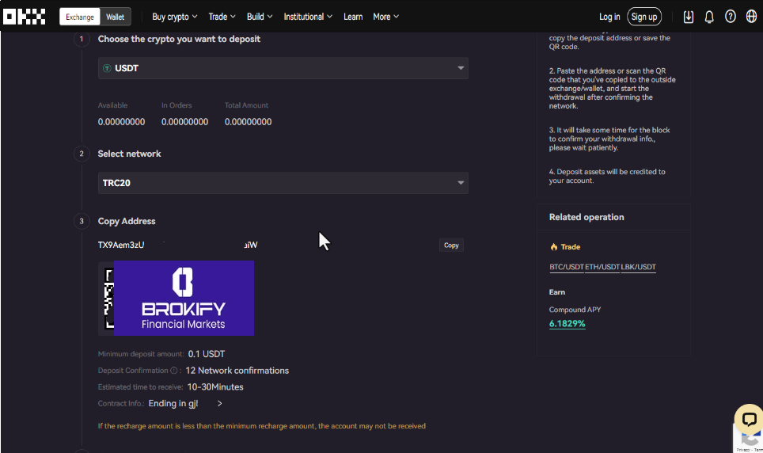Click the Copy address button
The width and height of the screenshot is (763, 453).
[x=451, y=246]
